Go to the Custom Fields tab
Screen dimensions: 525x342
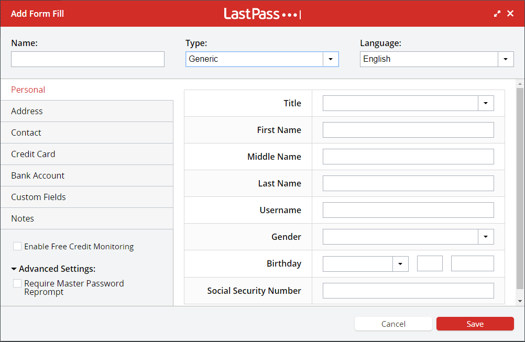38,197
